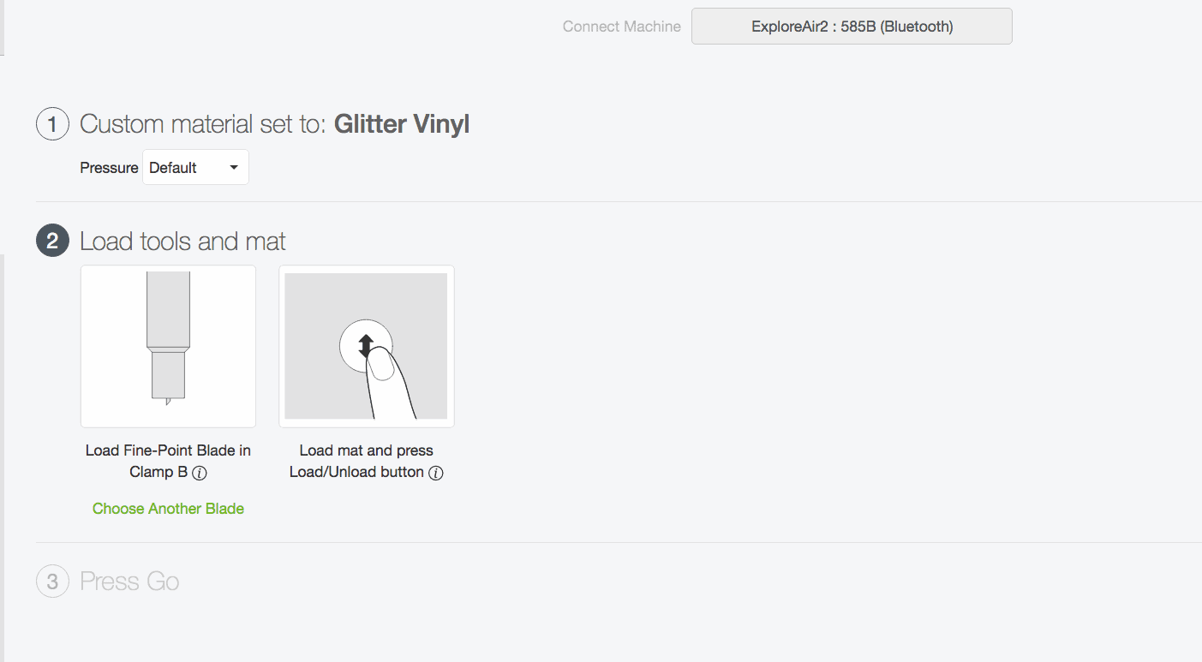
Task: Click the Pressure label
Action: click(x=109, y=168)
